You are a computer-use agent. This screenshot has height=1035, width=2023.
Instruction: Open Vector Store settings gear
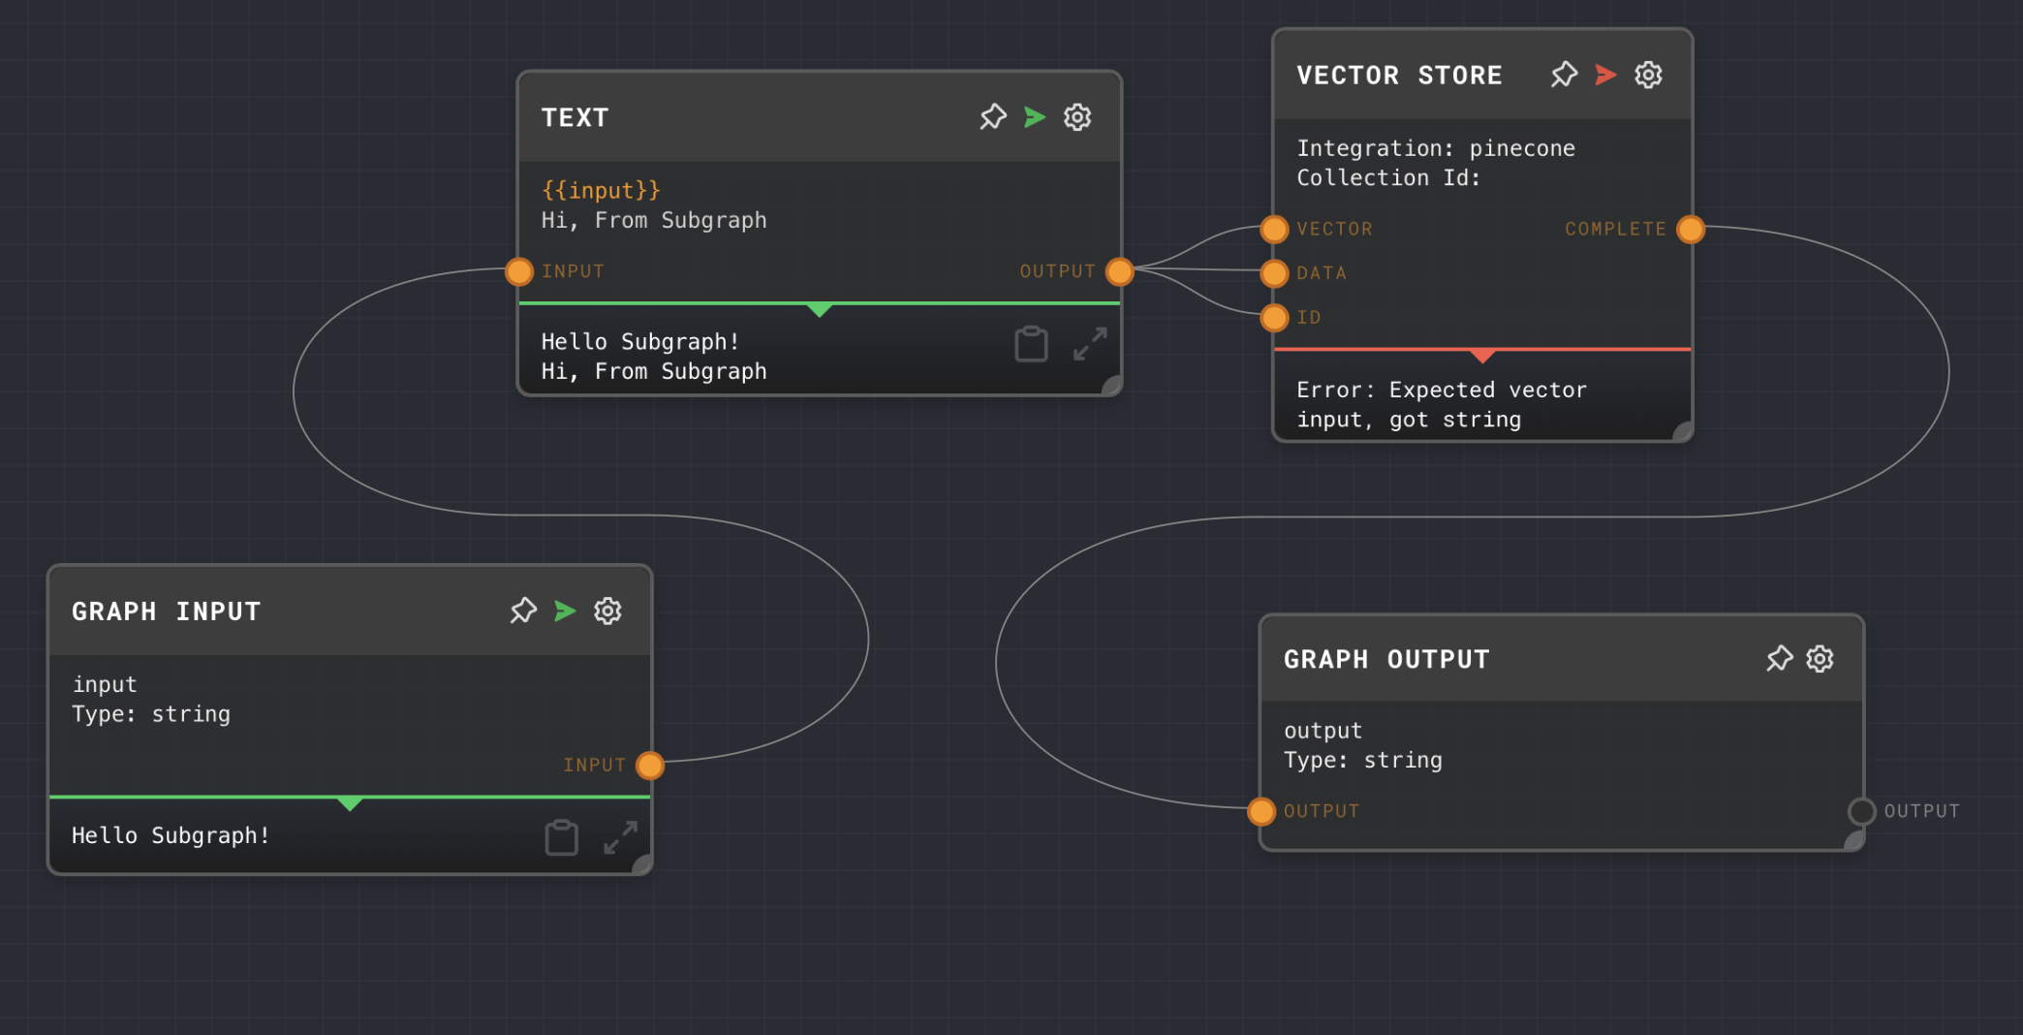click(1648, 75)
